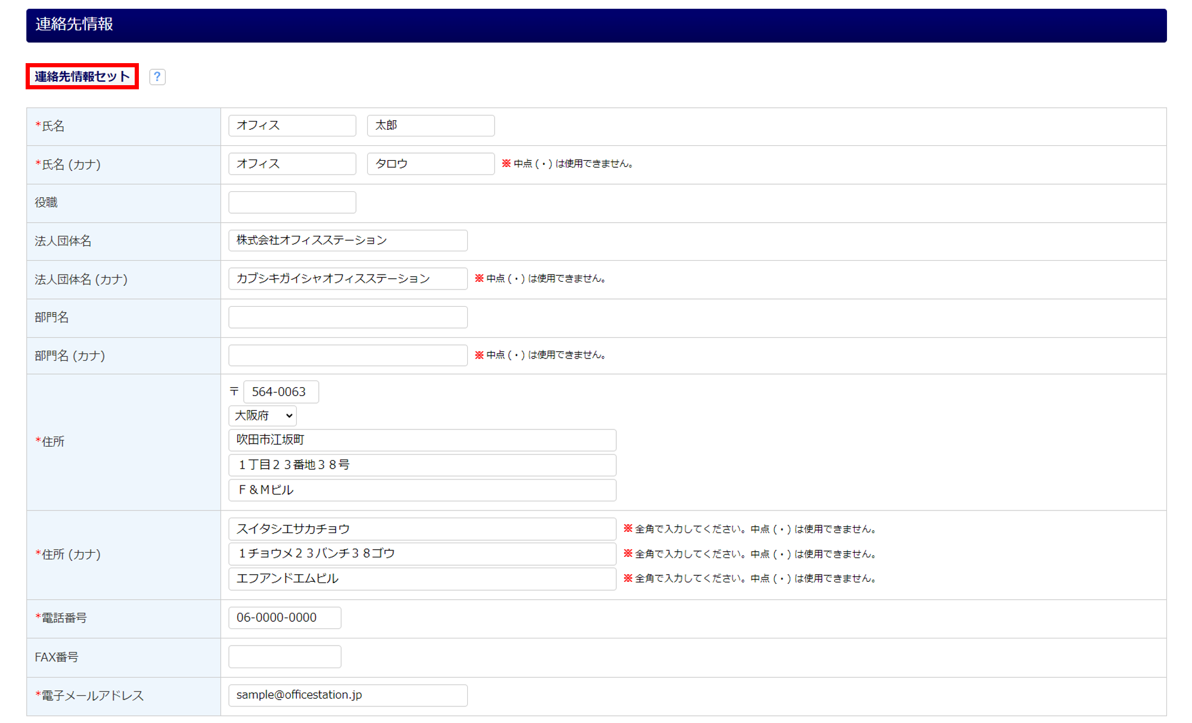Click the kana family name field in 氏名 (カナ) row
The width and height of the screenshot is (1192, 723).
pos(292,164)
